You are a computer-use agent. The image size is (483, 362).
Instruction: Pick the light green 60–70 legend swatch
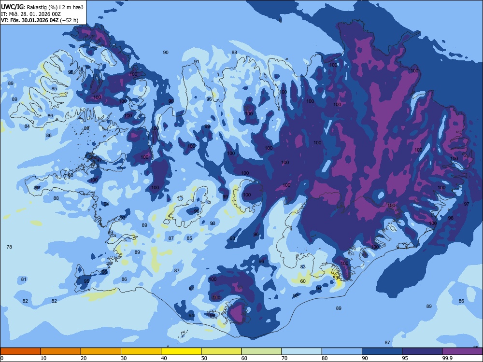point(261,351)
